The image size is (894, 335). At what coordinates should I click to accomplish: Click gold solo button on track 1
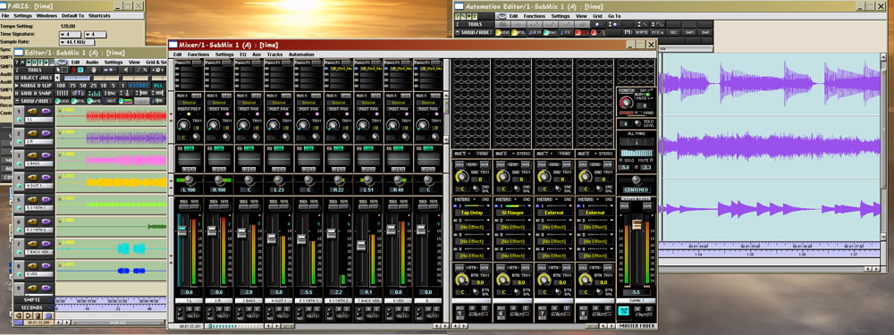[32, 111]
